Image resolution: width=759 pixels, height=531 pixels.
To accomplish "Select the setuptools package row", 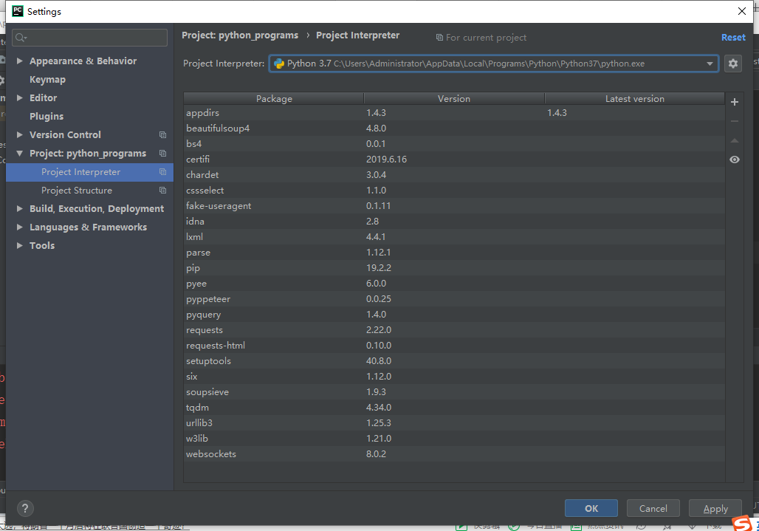I will pos(454,360).
